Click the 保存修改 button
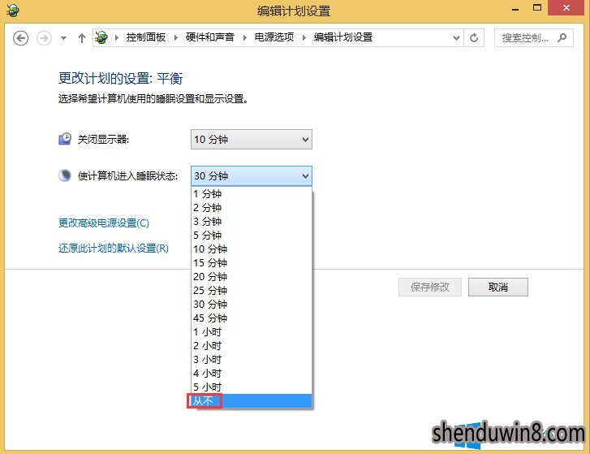The image size is (590, 454). pos(430,288)
